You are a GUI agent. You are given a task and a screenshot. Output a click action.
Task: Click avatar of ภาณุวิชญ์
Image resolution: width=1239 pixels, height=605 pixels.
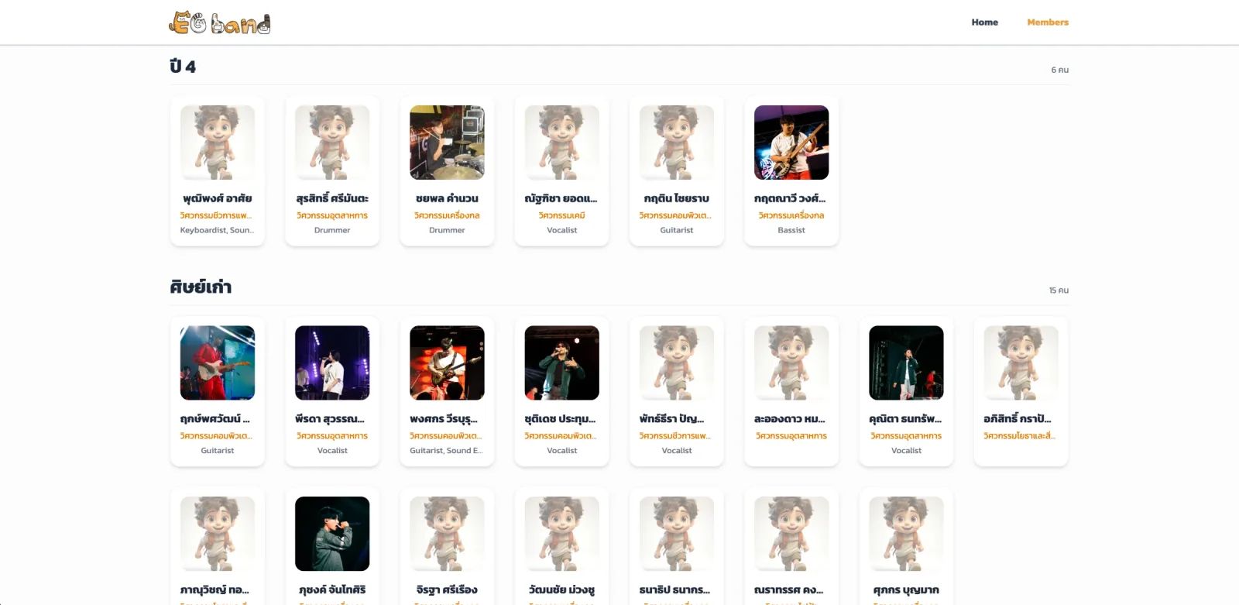click(218, 534)
